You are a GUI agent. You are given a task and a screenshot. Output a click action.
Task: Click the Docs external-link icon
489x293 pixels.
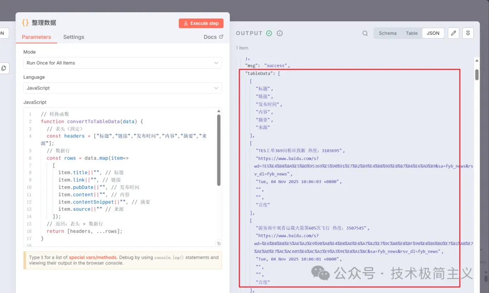221,37
